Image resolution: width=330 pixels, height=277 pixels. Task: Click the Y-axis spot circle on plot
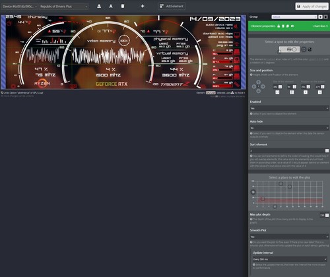(253, 192)
